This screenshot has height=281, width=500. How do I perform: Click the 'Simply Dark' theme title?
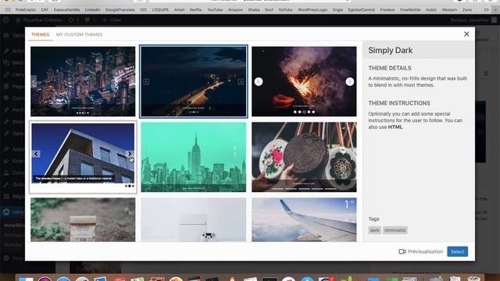(391, 50)
